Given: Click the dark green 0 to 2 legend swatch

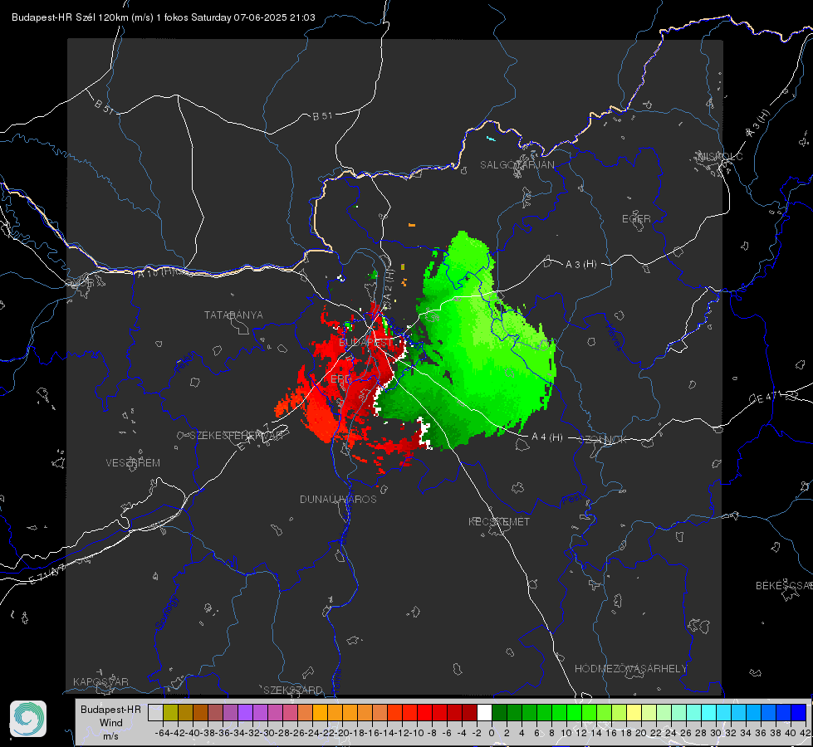Looking at the screenshot, I should pos(499,712).
